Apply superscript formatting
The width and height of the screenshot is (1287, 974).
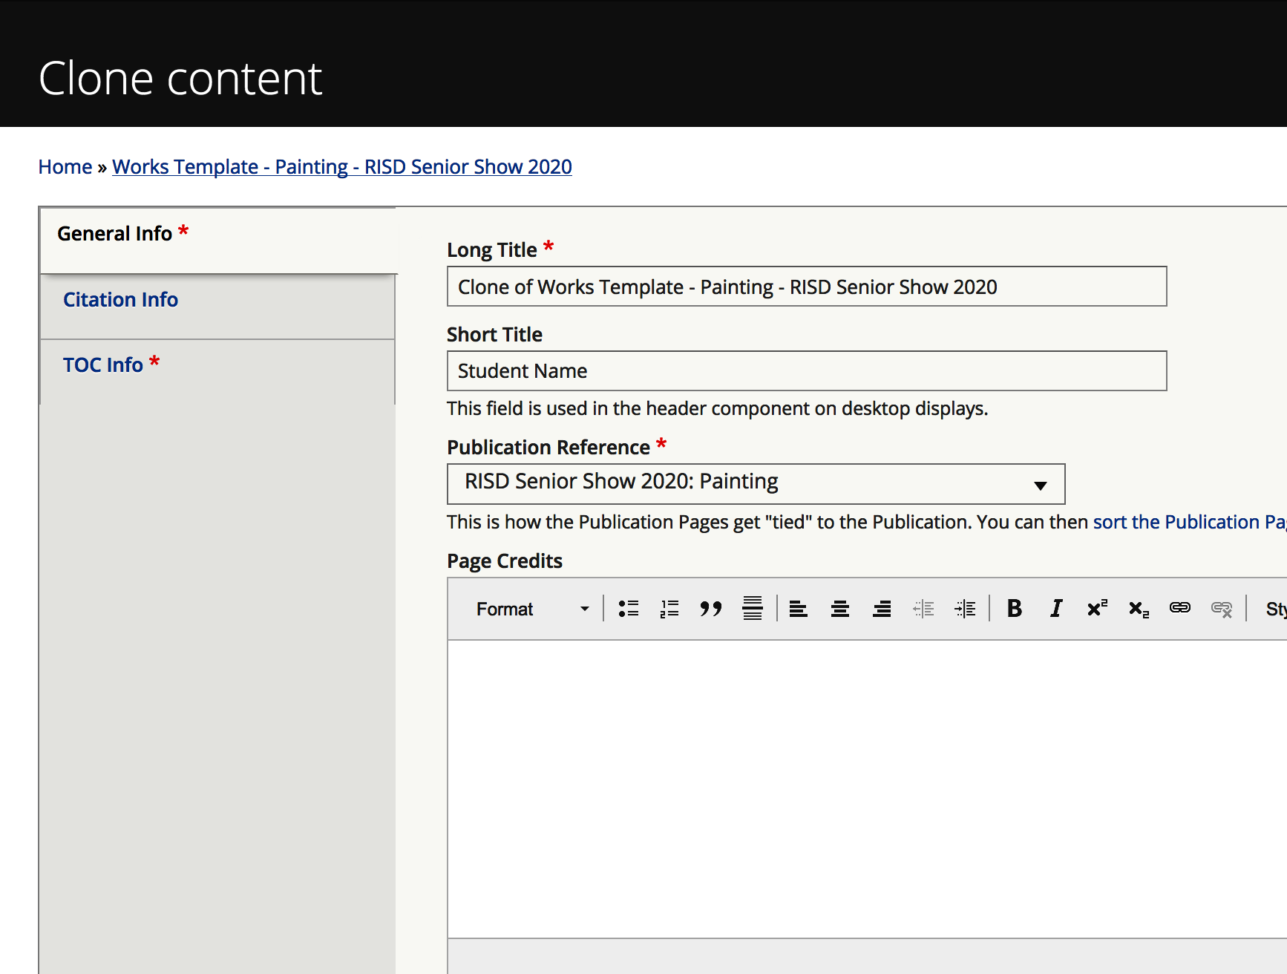tap(1097, 609)
